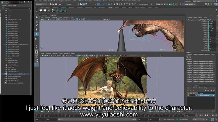This screenshot has height=122, width=218.
Task: Click the IPR render clock icon
Action: [167, 4]
